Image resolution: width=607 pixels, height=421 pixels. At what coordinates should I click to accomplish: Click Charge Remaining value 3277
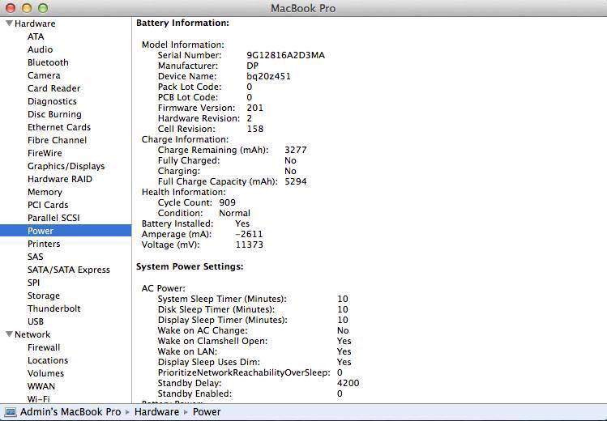(296, 150)
